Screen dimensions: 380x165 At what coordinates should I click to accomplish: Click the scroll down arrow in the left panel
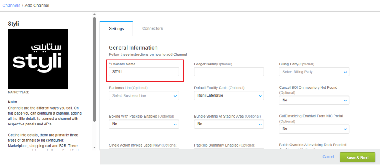tap(94, 147)
